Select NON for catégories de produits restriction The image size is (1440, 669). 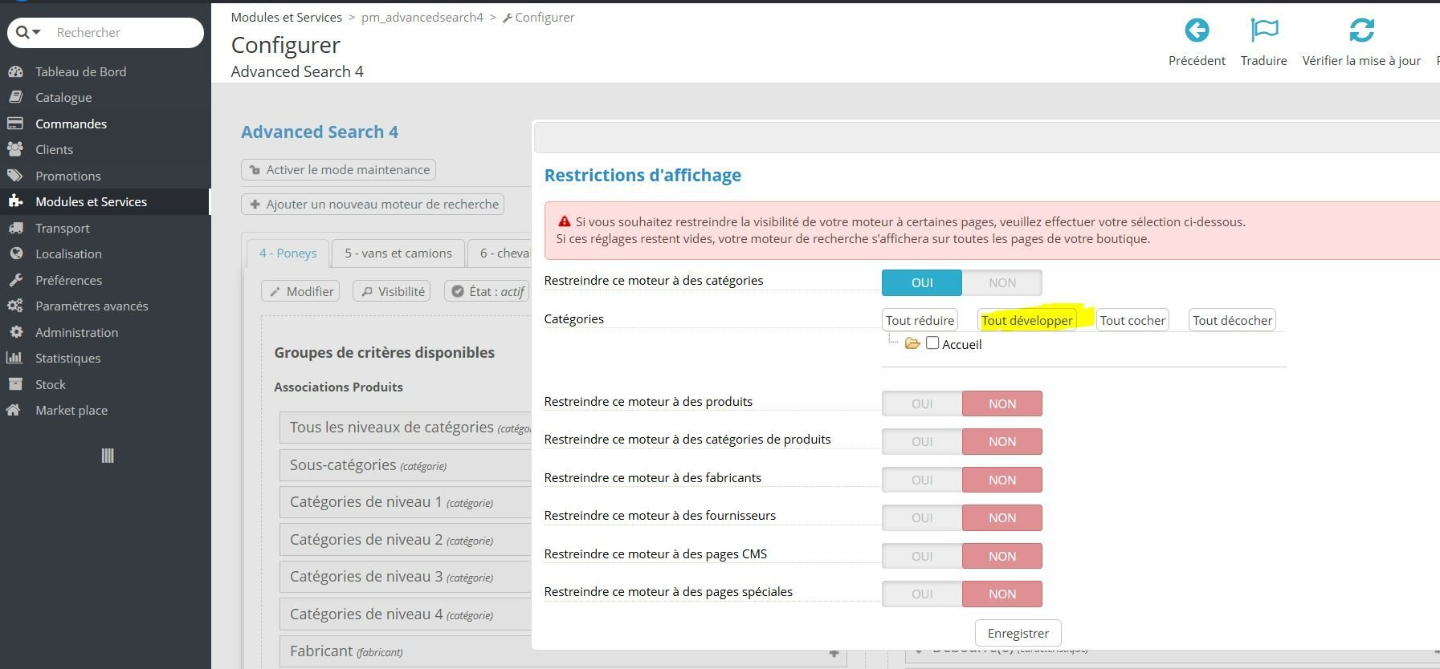pos(1002,442)
